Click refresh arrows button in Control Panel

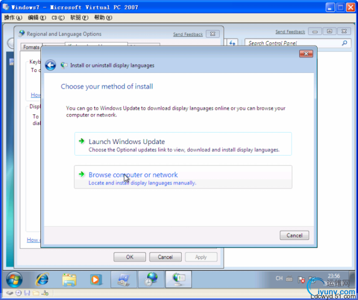[233, 43]
